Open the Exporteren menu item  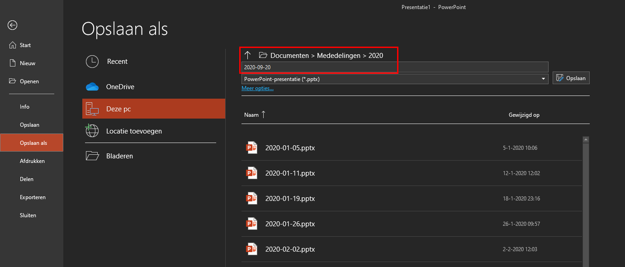coord(32,197)
